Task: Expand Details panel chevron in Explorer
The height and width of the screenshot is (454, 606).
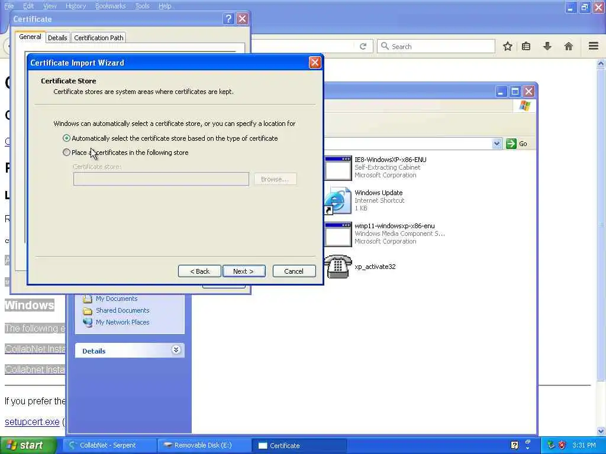Action: click(176, 350)
